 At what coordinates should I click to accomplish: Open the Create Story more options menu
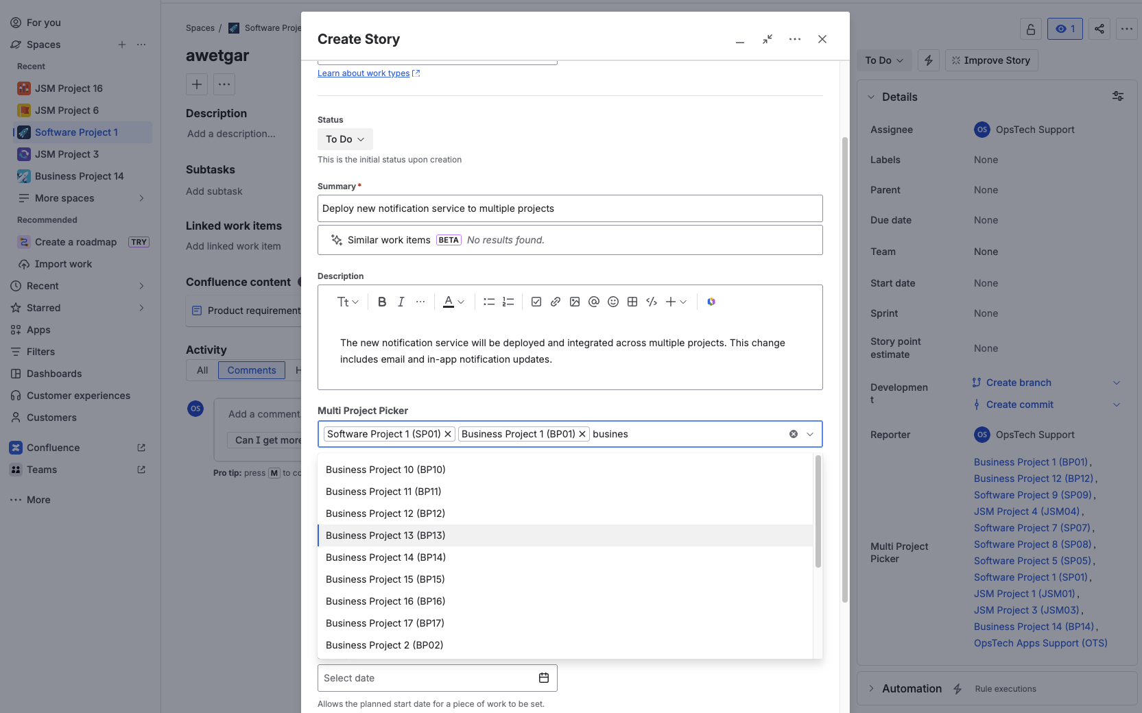pyautogui.click(x=794, y=39)
